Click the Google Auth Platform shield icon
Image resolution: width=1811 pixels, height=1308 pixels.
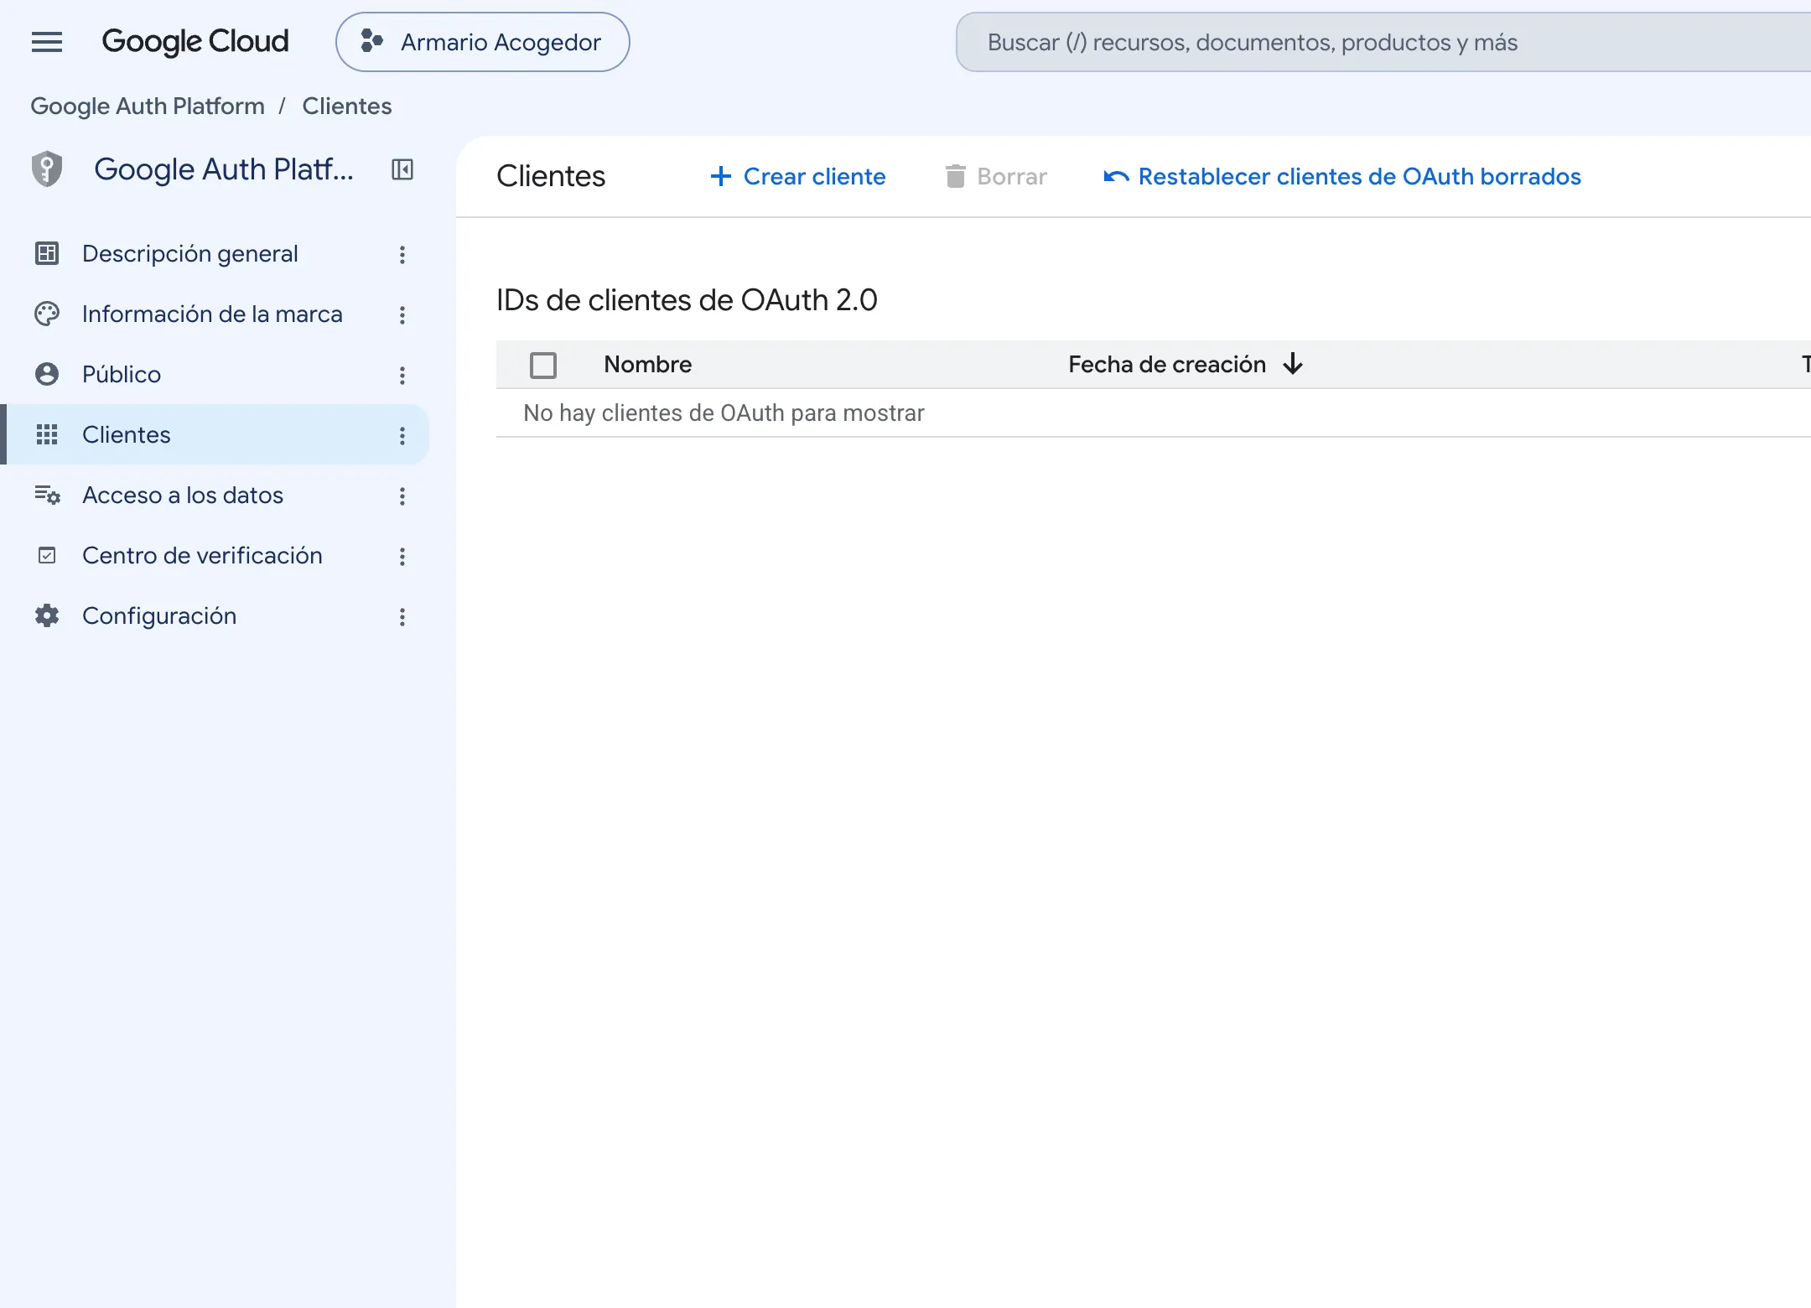[x=47, y=169]
